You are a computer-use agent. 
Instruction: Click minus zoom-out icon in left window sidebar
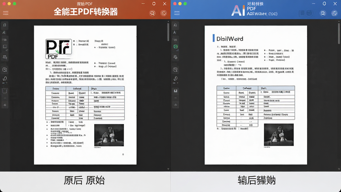5,98
